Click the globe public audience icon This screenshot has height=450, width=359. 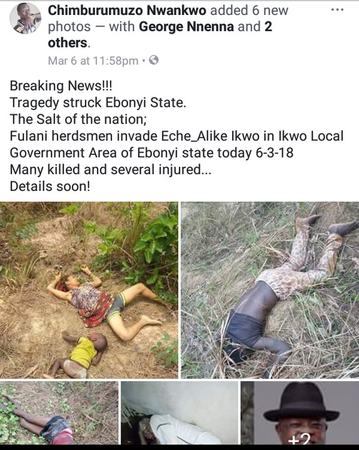tap(154, 60)
